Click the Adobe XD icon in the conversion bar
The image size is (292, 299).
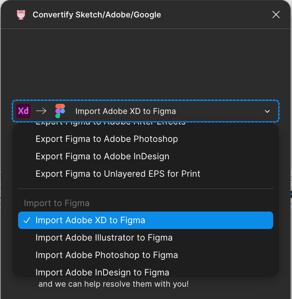[x=23, y=111]
